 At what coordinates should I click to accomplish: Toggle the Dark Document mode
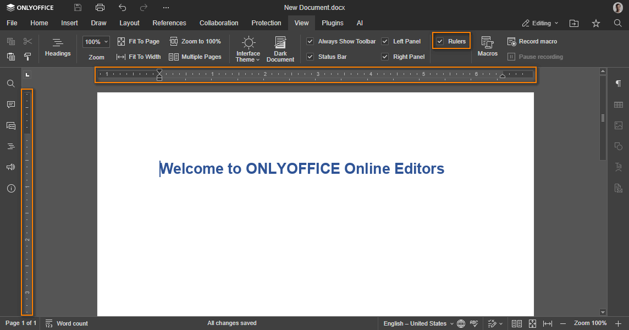click(x=280, y=49)
